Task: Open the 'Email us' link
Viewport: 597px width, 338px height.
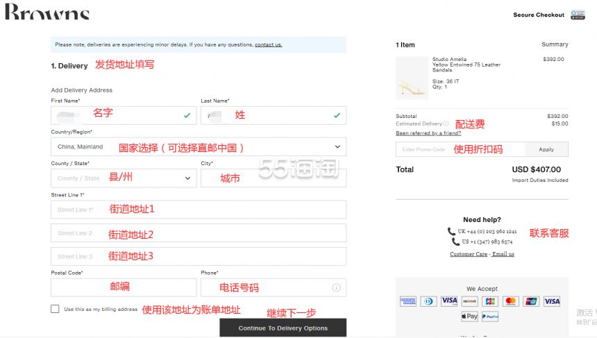Action: tap(503, 254)
